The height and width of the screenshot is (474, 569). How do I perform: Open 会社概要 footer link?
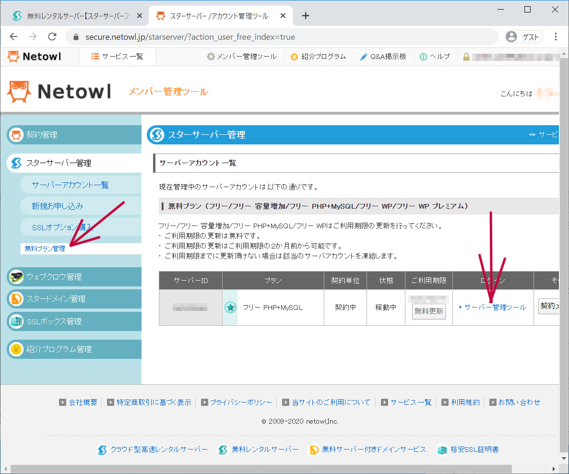83,402
